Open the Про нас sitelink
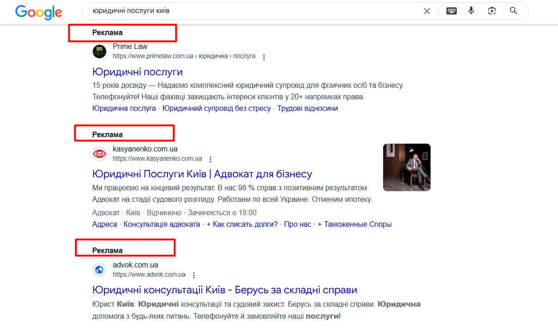This screenshot has width=558, height=333. coord(298,224)
